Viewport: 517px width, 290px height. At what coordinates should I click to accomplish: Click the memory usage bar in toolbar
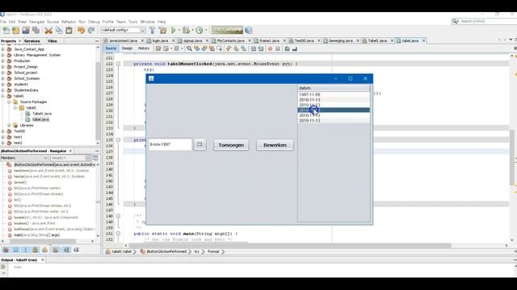tap(227, 31)
